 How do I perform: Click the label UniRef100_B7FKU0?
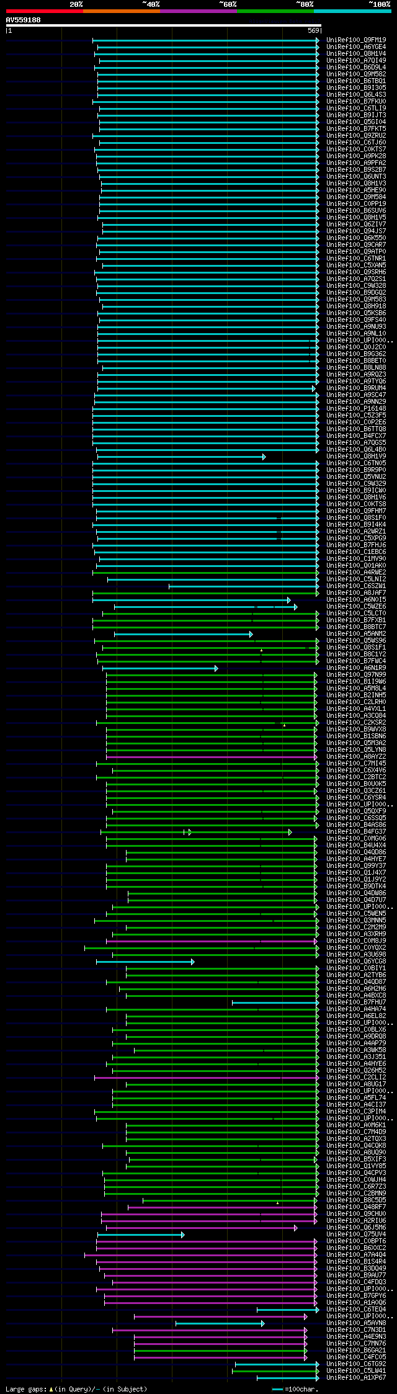(356, 102)
